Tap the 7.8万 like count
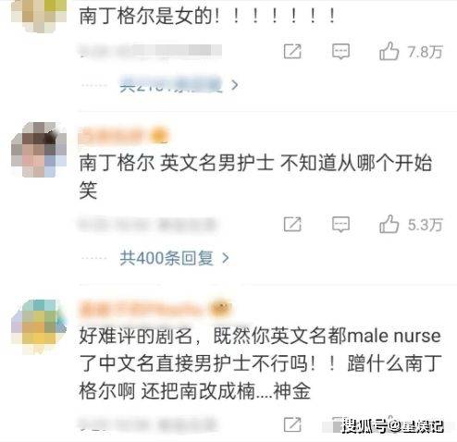This screenshot has height=442, width=457. pos(425,52)
